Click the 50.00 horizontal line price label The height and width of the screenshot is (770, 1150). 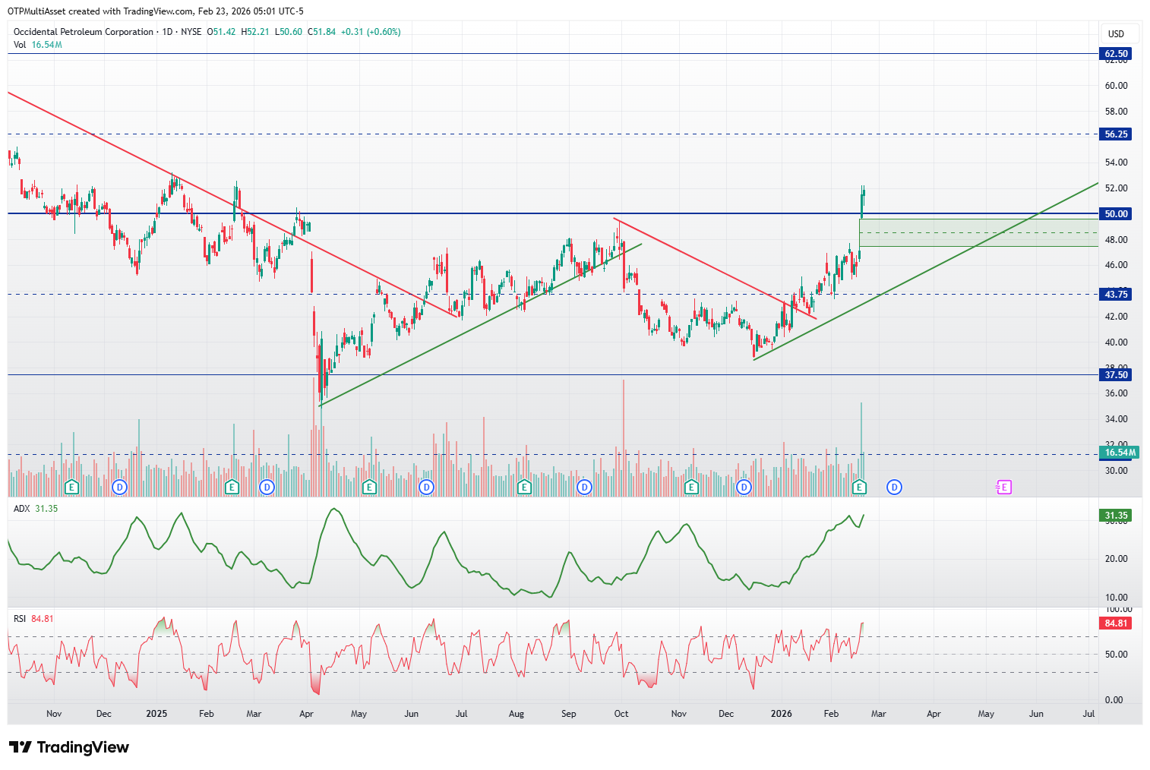point(1116,214)
